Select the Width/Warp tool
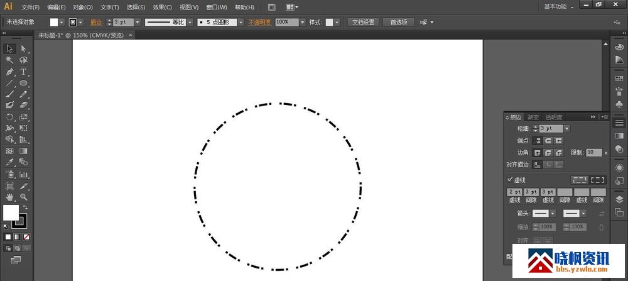Screen dimensions: 628x281 click(9, 128)
